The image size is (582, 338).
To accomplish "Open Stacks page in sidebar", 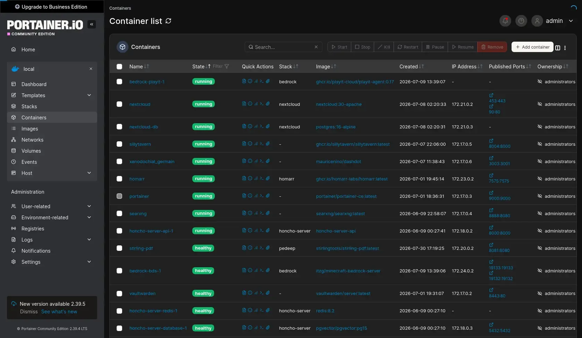I will pos(52,106).
